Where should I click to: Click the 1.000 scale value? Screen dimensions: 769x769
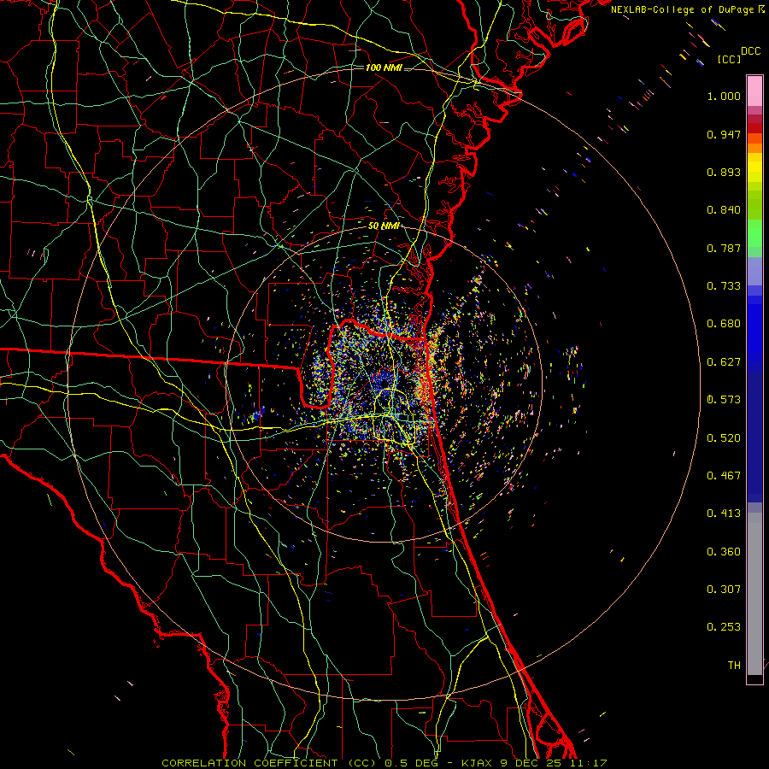(x=724, y=96)
